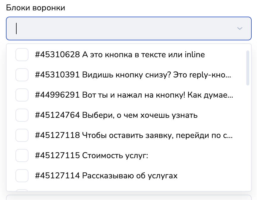Click the 'Блоки воронки' field label

tap(36, 8)
